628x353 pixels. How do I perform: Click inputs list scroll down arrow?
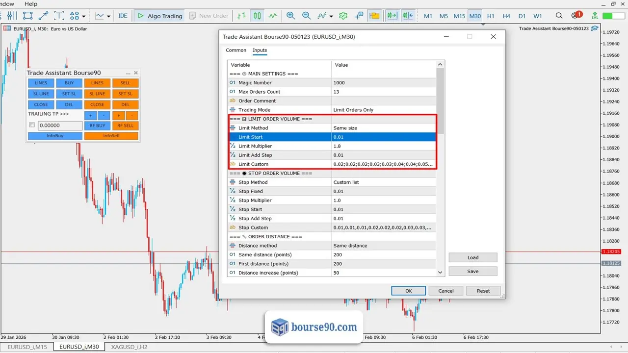pos(440,273)
